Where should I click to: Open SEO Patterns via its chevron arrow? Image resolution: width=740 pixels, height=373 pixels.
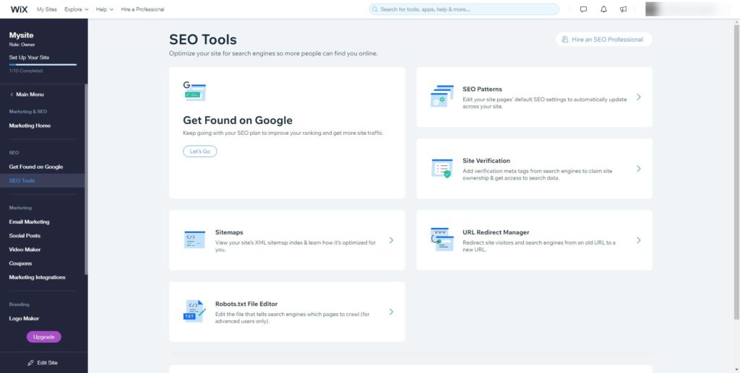[x=638, y=97]
